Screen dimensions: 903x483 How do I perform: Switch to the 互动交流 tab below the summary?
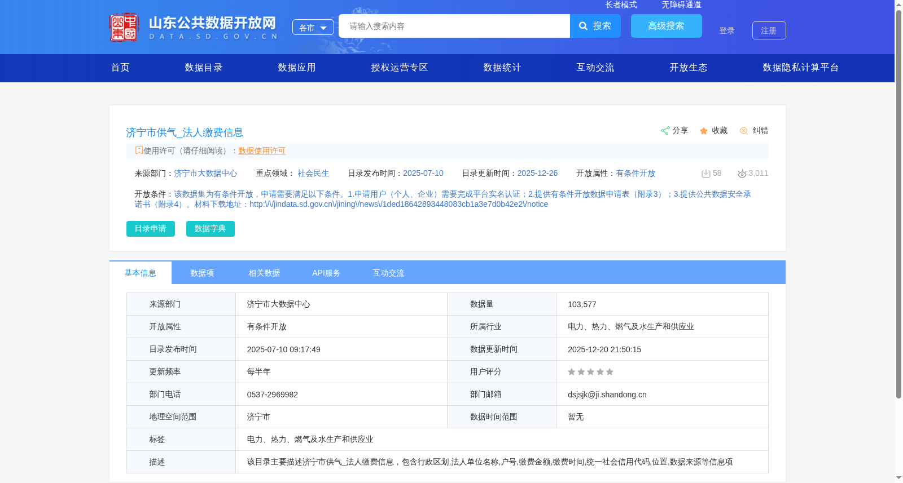tap(388, 273)
